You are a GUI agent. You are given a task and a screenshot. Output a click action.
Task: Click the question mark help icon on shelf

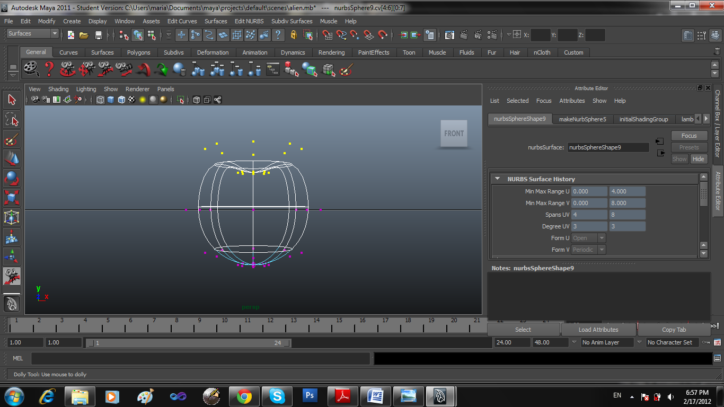coord(49,69)
